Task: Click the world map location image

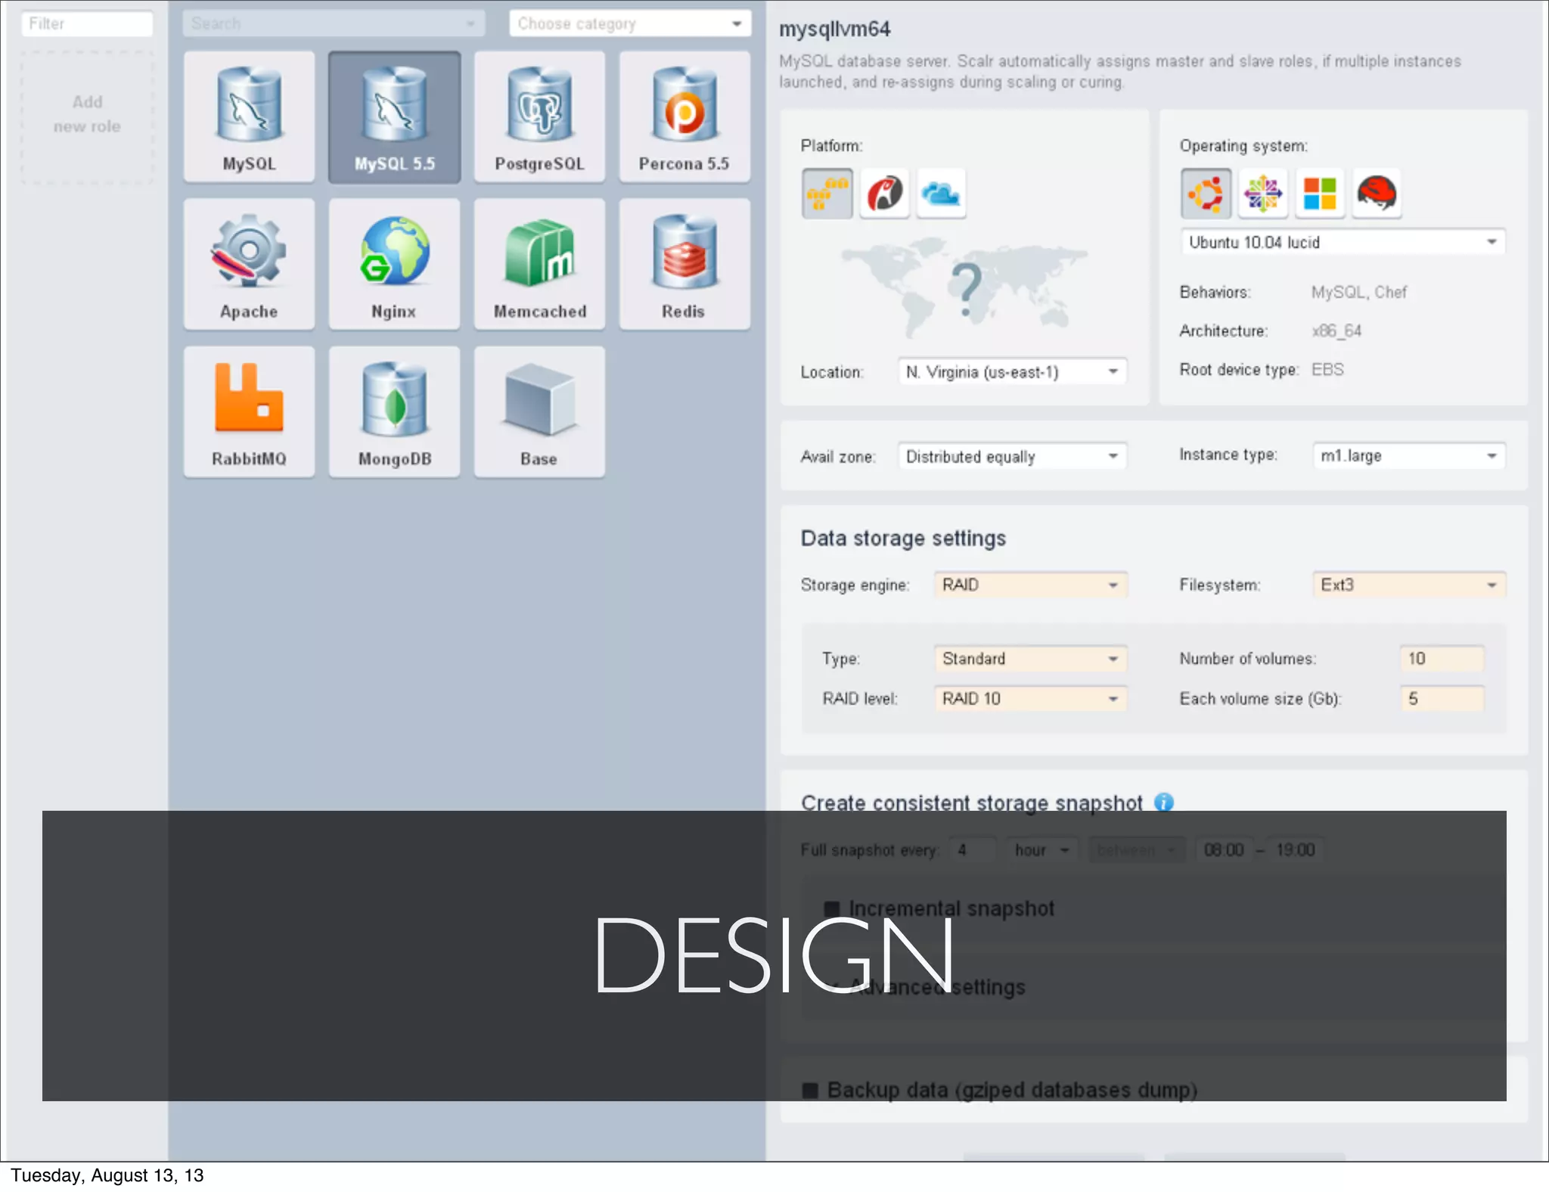Action: tap(964, 288)
